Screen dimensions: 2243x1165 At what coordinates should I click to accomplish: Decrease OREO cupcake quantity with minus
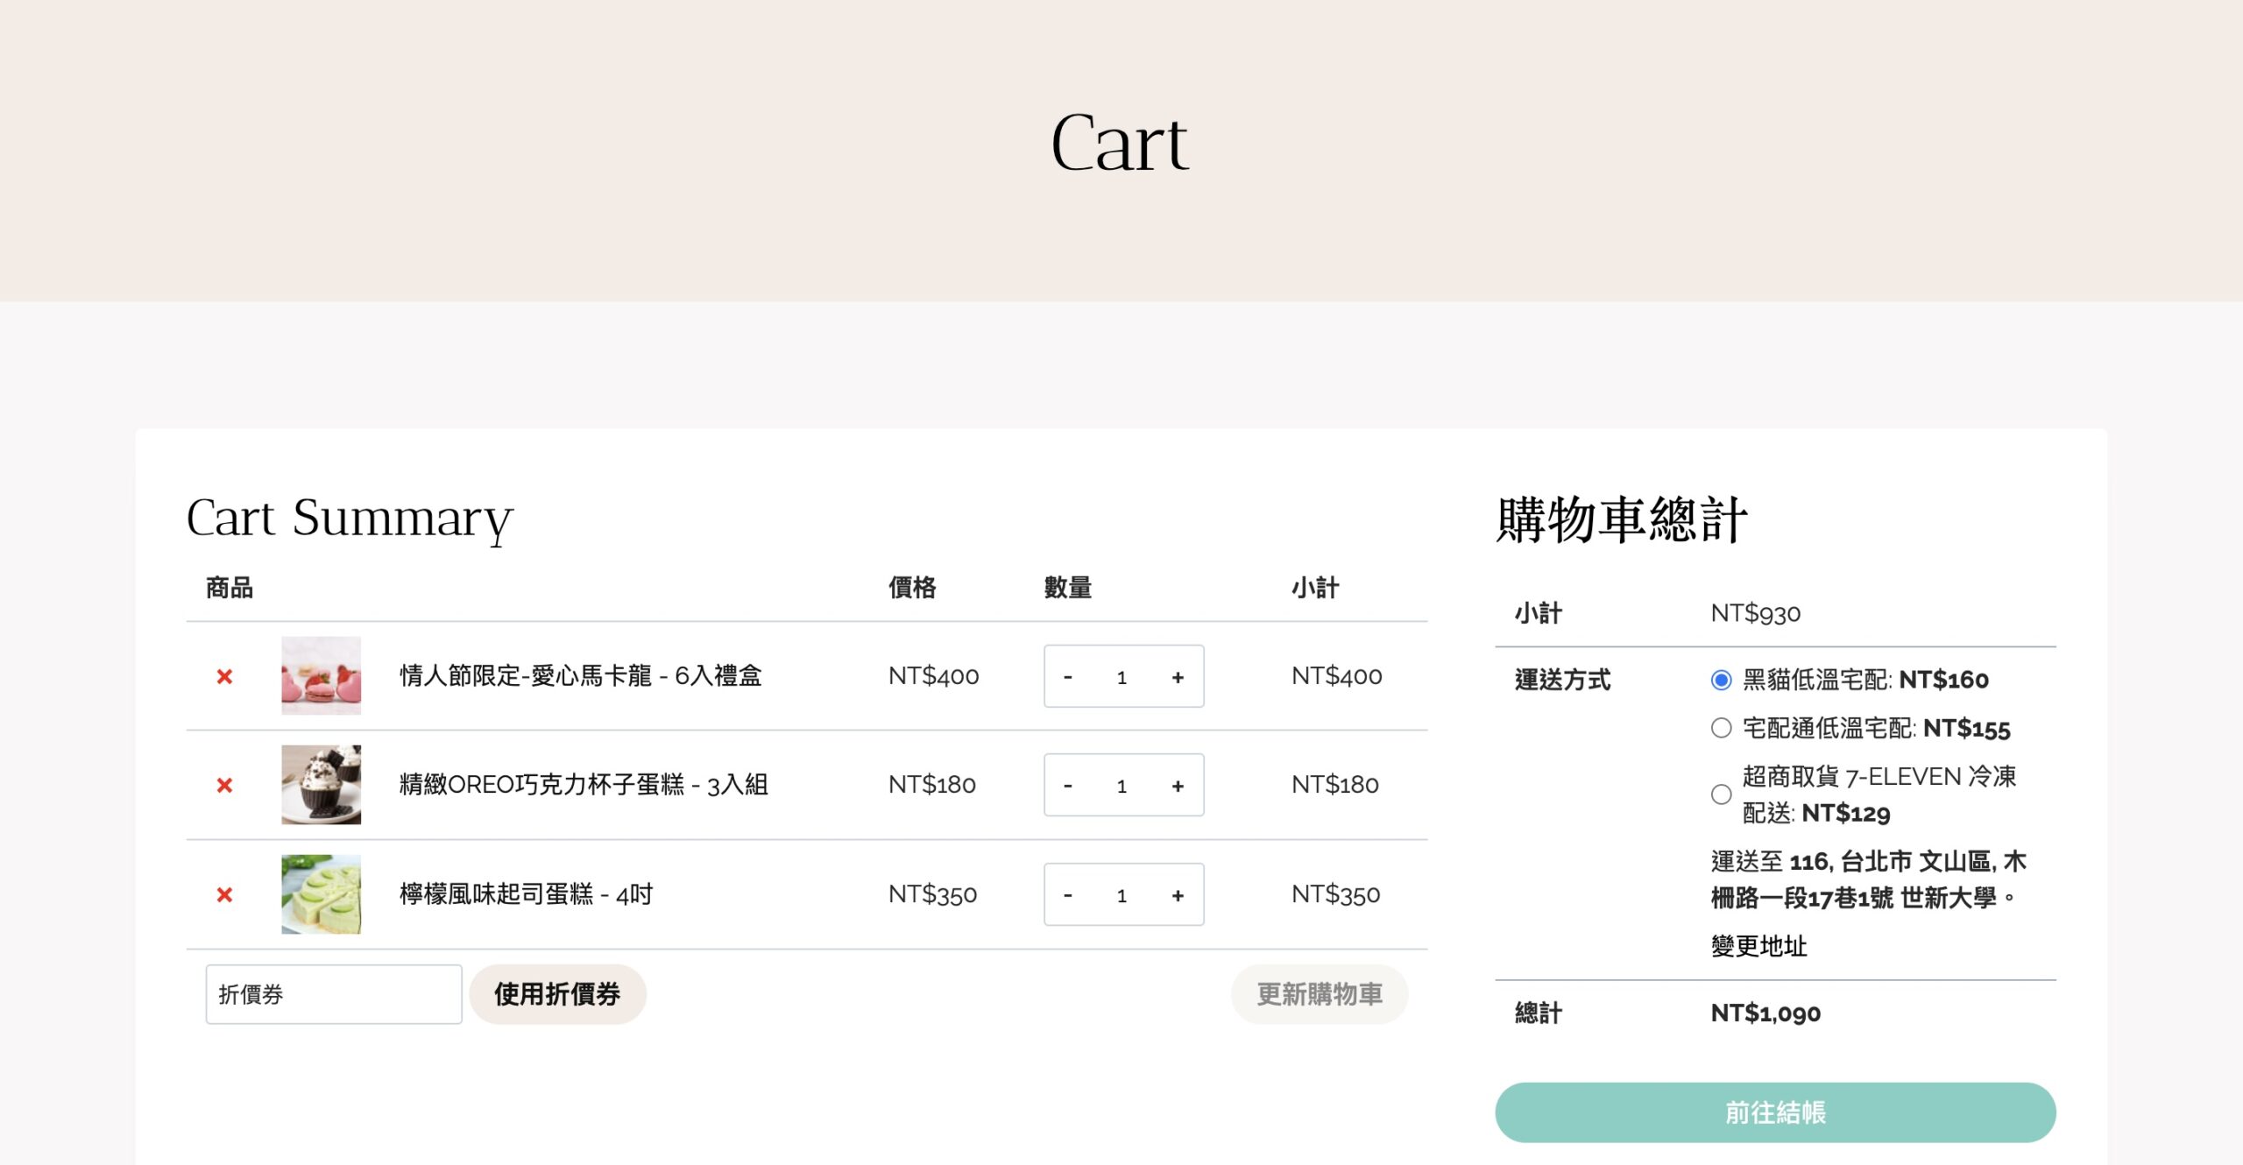click(x=1067, y=786)
